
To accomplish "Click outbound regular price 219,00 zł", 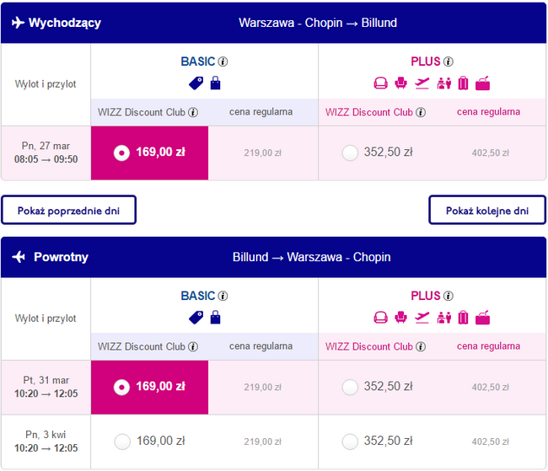I will (x=262, y=153).
